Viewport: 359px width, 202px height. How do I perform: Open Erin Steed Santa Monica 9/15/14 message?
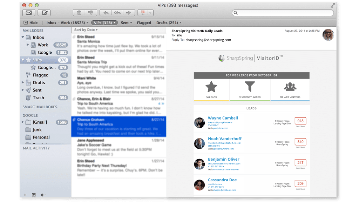pyautogui.click(x=119, y=43)
